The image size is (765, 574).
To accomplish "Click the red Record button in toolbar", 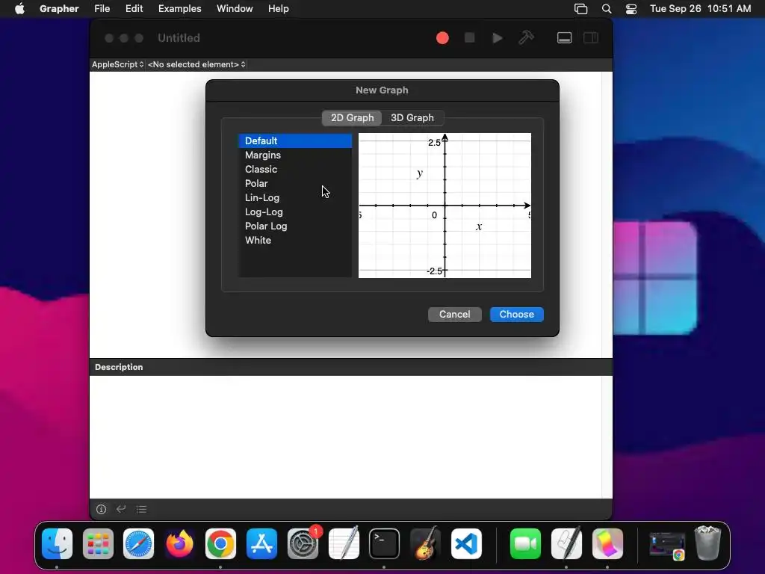I will (442, 38).
